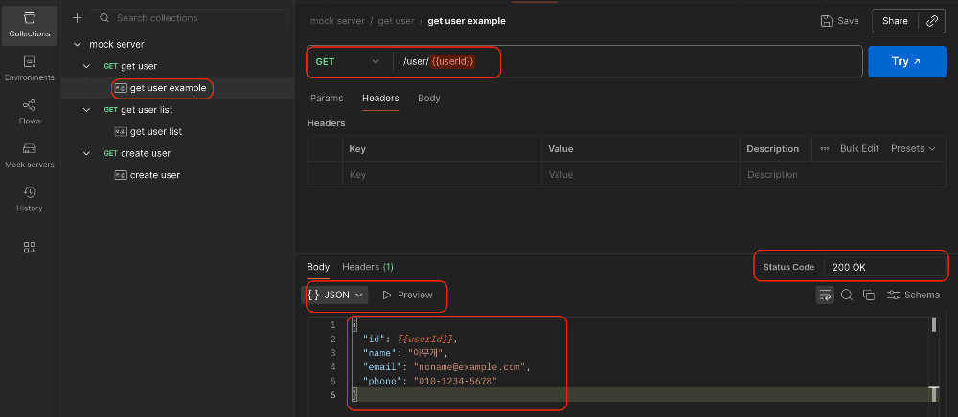Click the empty header Value cell
The height and width of the screenshot is (417, 958).
[x=640, y=174]
